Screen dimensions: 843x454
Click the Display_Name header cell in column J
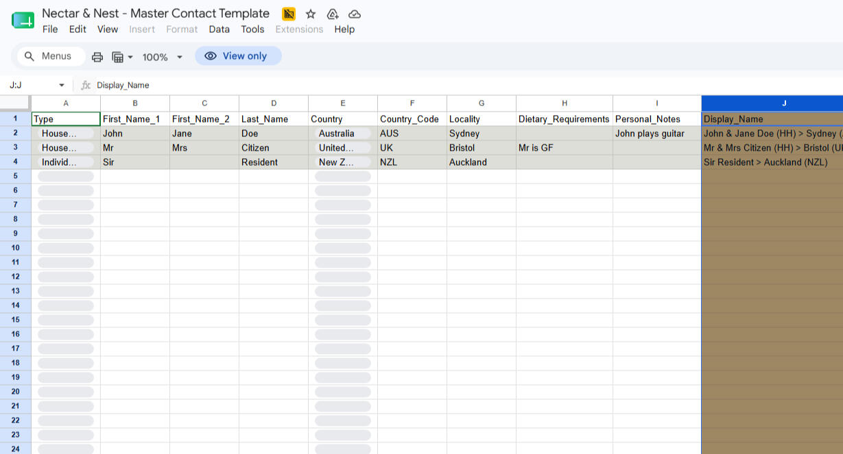772,119
